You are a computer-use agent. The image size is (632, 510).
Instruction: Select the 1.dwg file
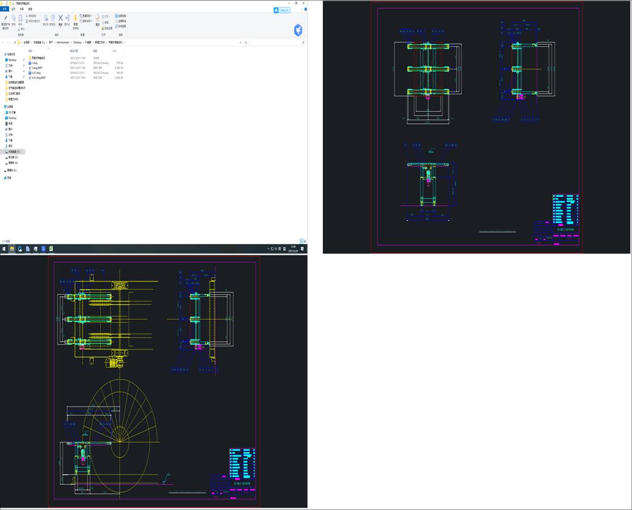tap(35, 63)
